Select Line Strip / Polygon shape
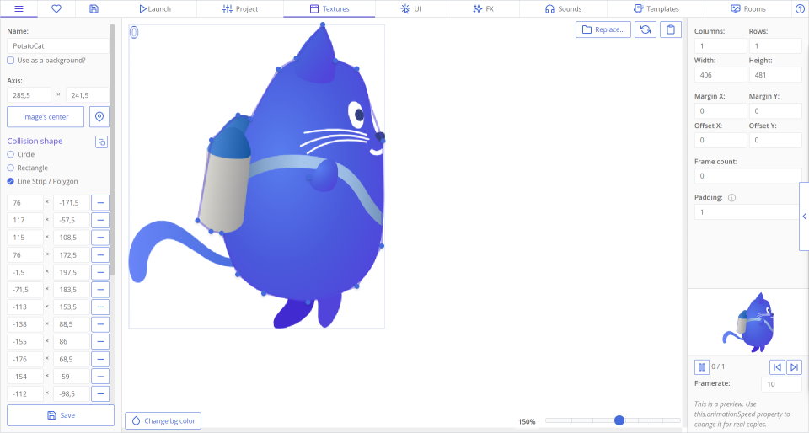Screen dimensions: 809x433 pos(10,181)
